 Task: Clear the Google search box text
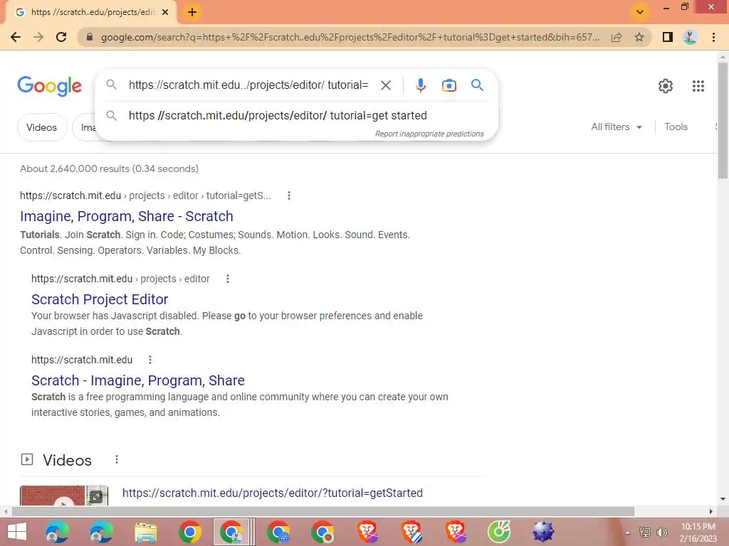pyautogui.click(x=385, y=85)
